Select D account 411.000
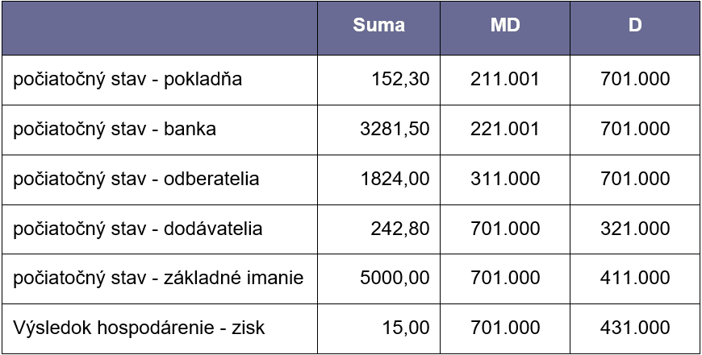This screenshot has width=702, height=355. (x=635, y=279)
